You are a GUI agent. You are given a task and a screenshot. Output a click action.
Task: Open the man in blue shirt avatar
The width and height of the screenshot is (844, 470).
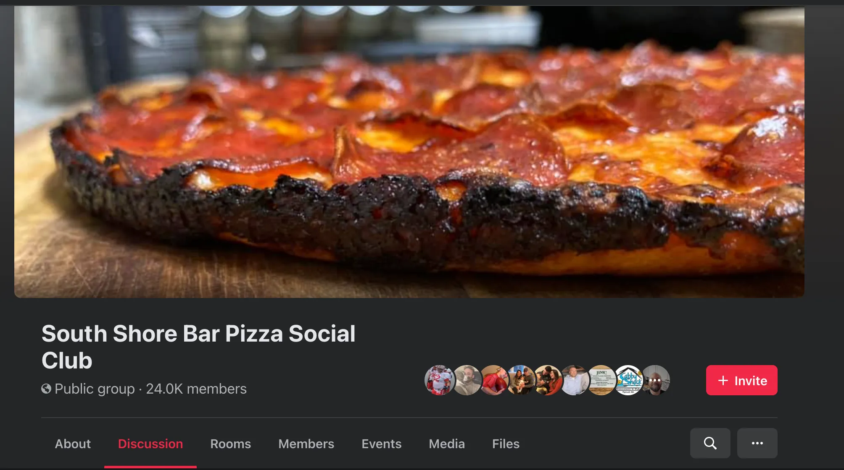[575, 380]
